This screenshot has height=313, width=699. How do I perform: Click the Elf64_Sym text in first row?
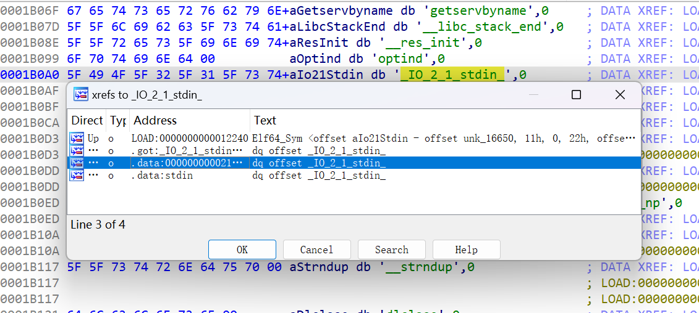click(444, 138)
